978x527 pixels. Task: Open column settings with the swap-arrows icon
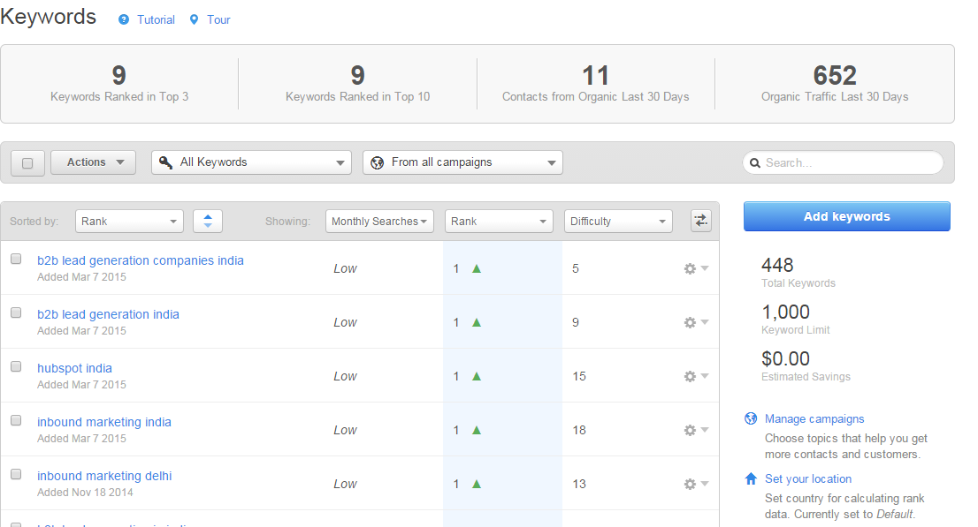tap(700, 221)
